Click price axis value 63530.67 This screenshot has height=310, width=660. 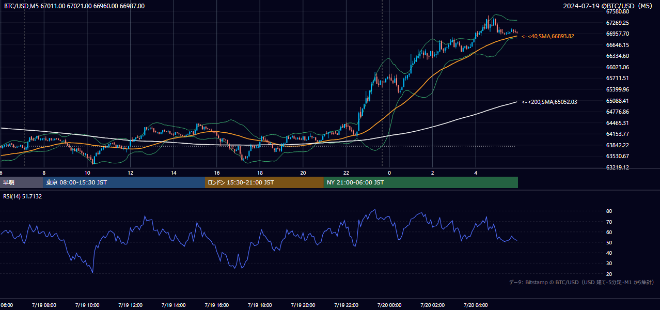coord(618,156)
